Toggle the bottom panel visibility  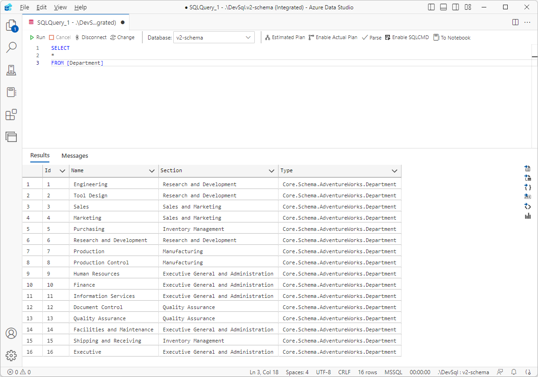443,7
